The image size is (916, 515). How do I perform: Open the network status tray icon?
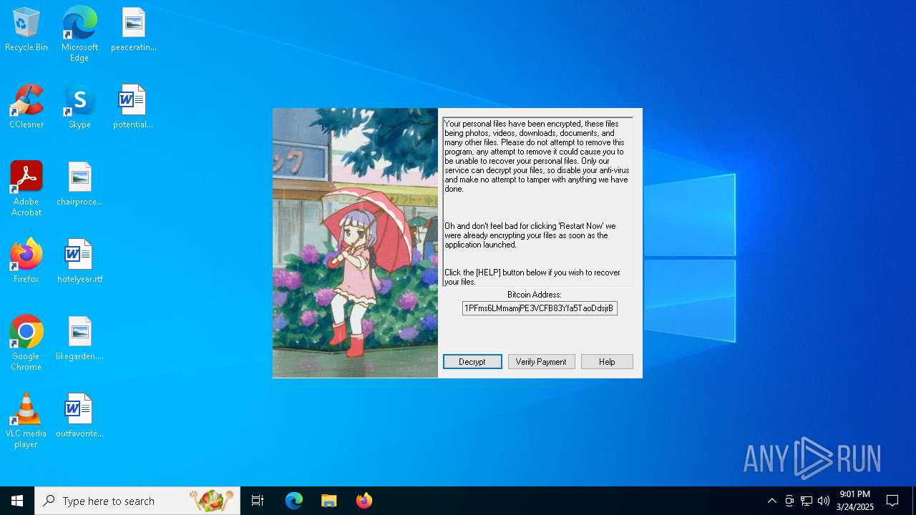(x=807, y=501)
